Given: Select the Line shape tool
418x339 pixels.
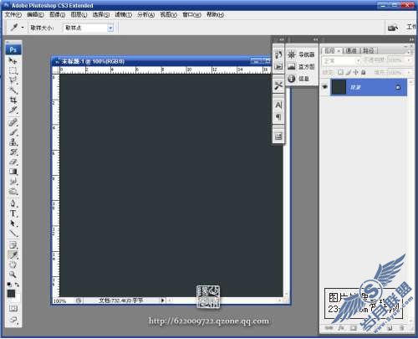Looking at the screenshot, I should pyautogui.click(x=13, y=233).
